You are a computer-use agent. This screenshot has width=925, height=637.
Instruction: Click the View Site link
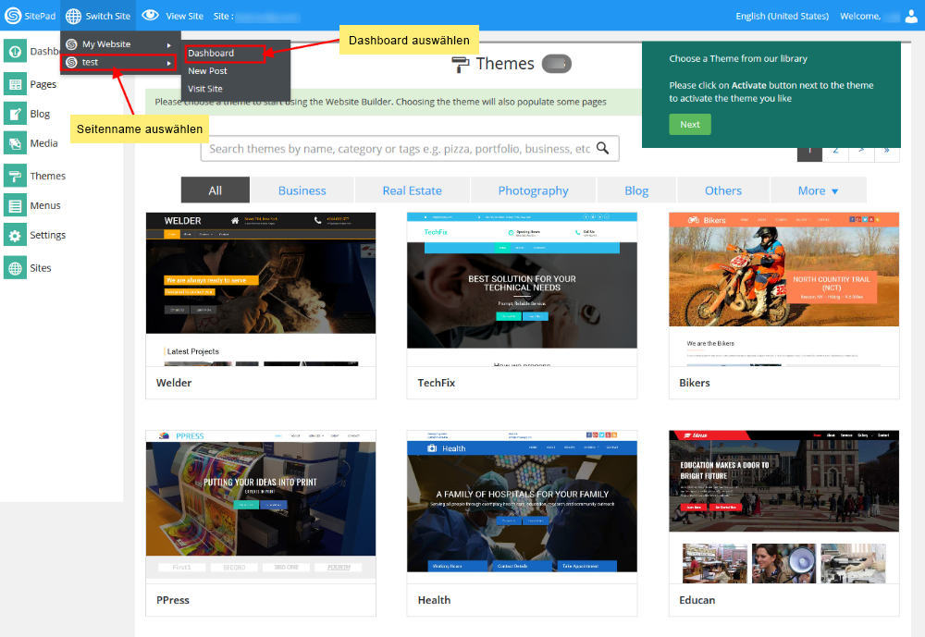tap(185, 16)
